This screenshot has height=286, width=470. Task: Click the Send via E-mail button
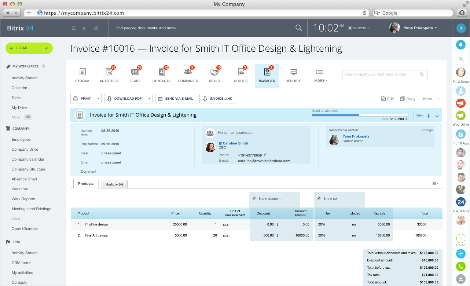(x=176, y=99)
